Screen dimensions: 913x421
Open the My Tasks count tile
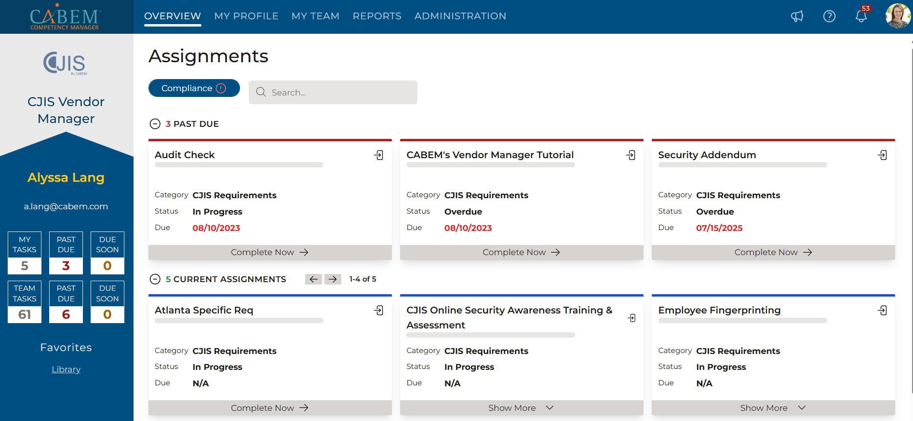click(25, 253)
